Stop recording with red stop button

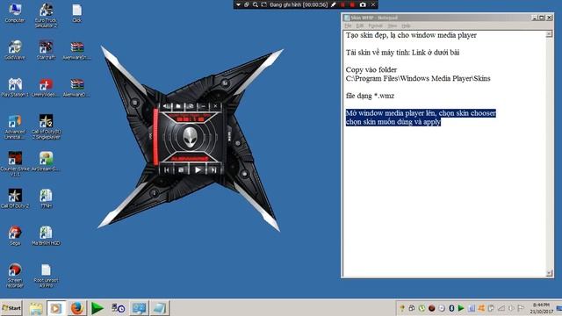coord(352,4)
